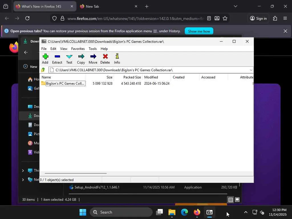Open Firefox list all tabs dropdown

(x=235, y=6)
